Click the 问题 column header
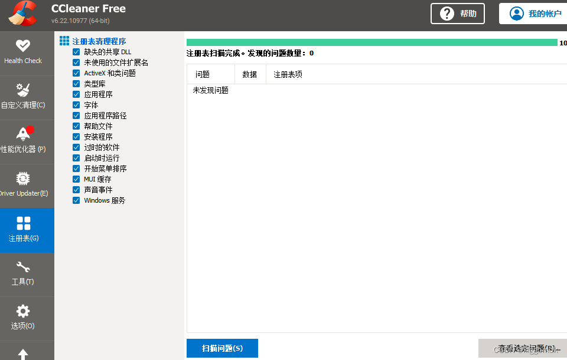567x360 pixels. click(x=211, y=74)
